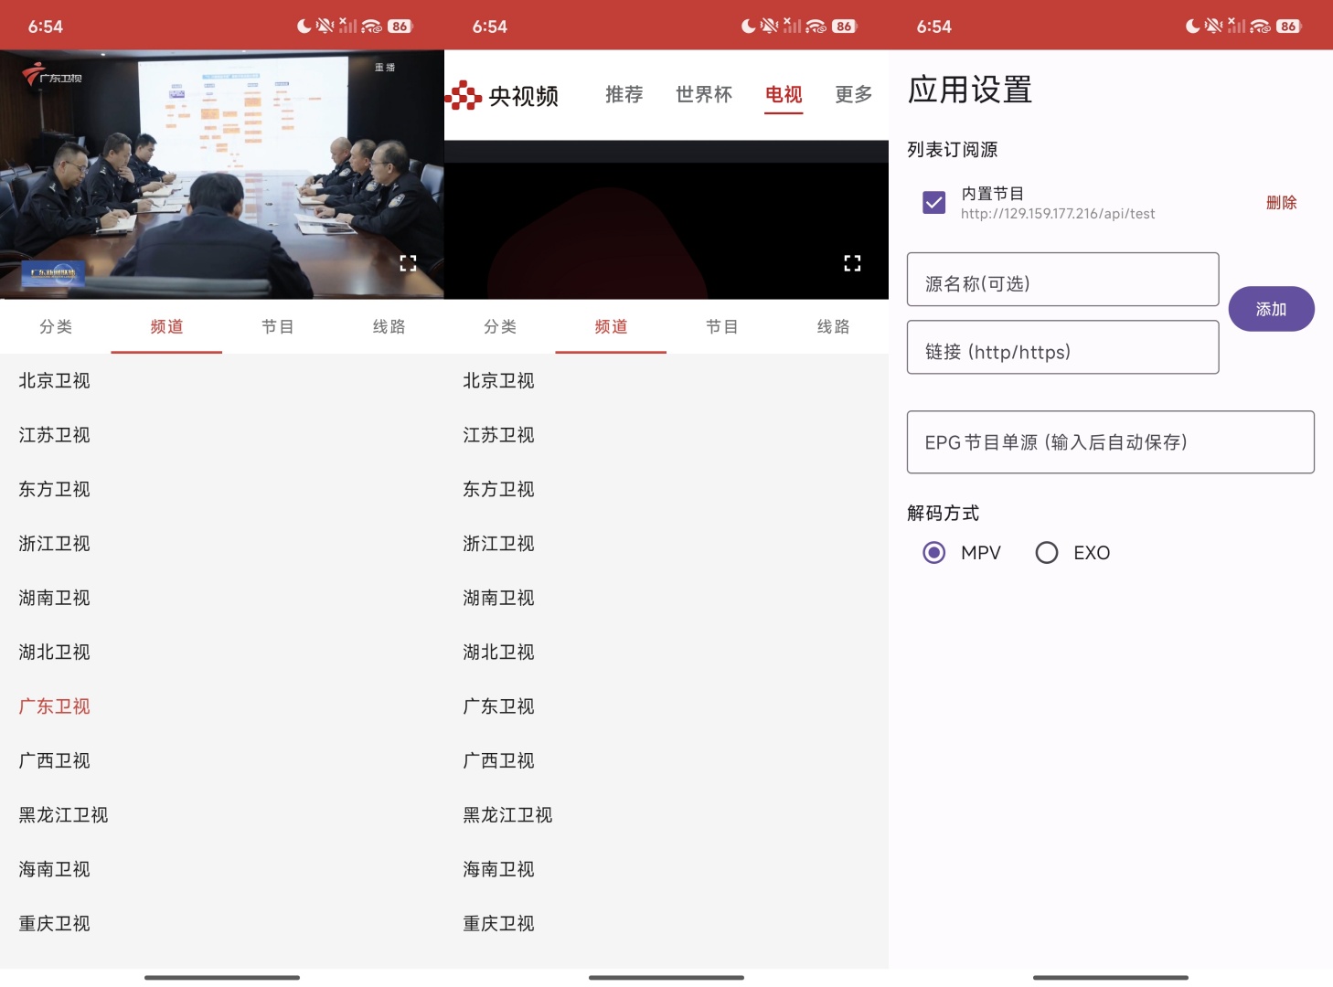Open 节目 tab in middle screen
This screenshot has height=987, width=1333.
[x=722, y=326]
